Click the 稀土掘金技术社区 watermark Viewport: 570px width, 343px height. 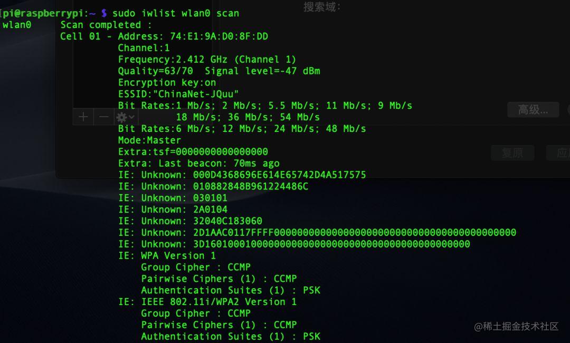(x=516, y=326)
